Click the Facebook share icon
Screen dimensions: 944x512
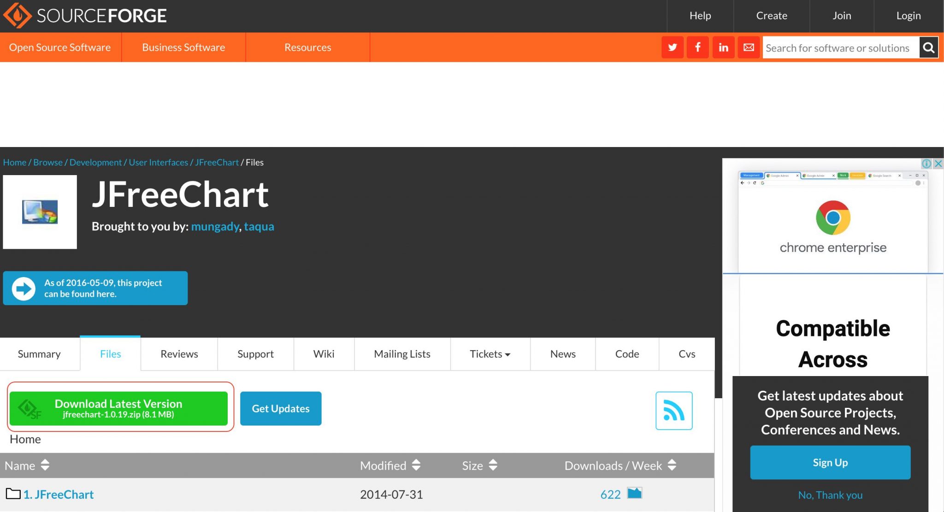(x=698, y=47)
